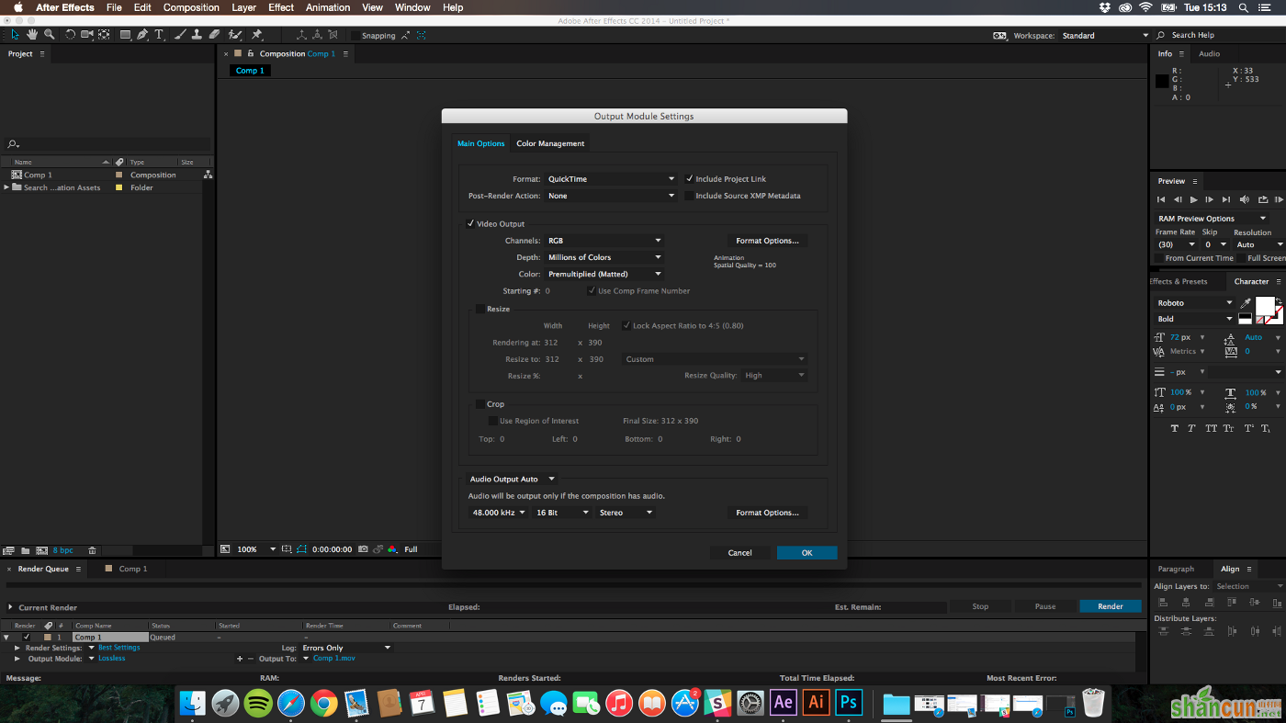This screenshot has height=723, width=1286.
Task: Toggle the Snapping checkbox in toolbar
Action: point(355,36)
